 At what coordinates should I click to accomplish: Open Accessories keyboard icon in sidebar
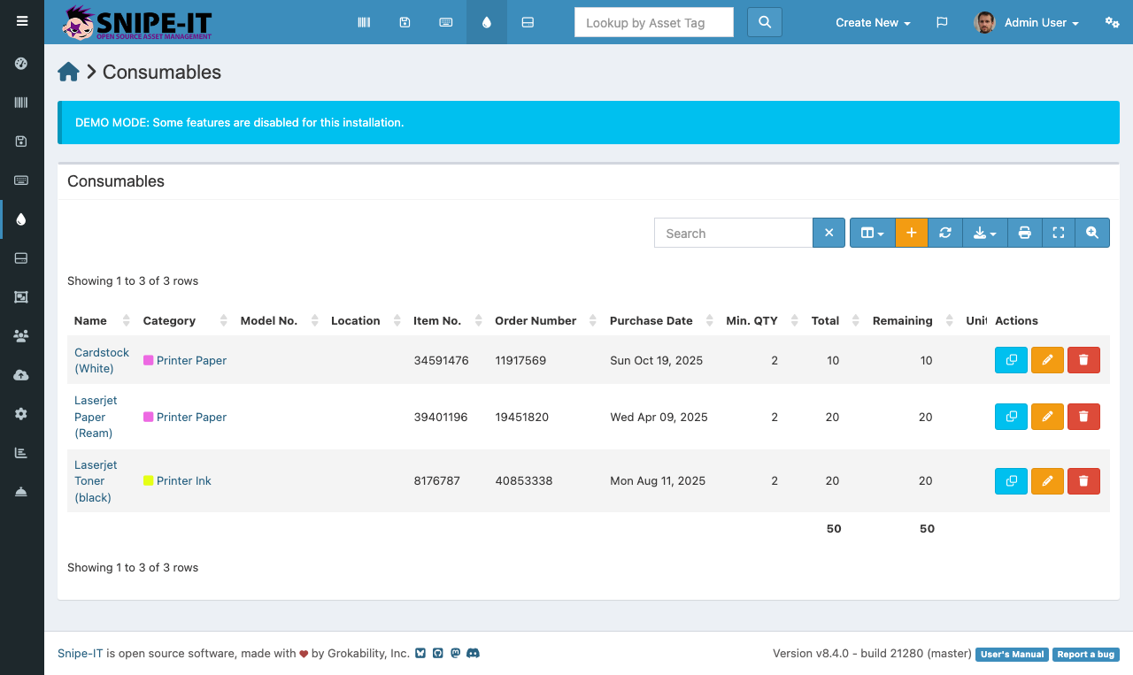point(21,180)
